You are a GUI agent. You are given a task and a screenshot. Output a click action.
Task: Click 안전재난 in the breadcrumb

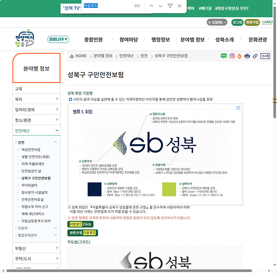coord(126,56)
